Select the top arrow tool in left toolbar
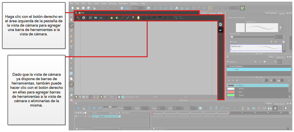 pyautogui.click(x=71, y=15)
